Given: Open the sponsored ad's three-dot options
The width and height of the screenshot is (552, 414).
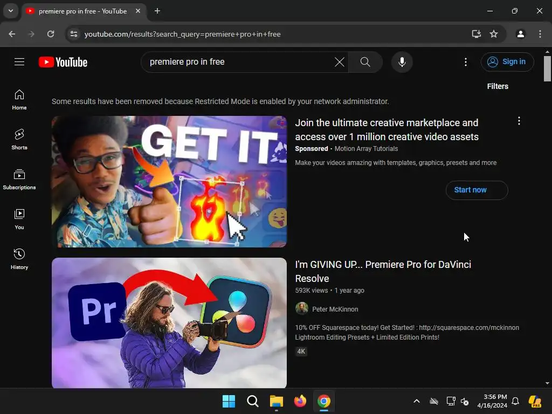Looking at the screenshot, I should pyautogui.click(x=519, y=121).
